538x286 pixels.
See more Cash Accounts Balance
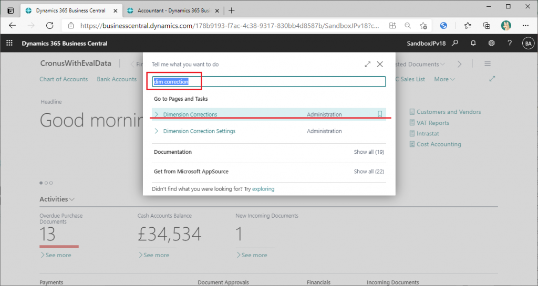tap(154, 255)
